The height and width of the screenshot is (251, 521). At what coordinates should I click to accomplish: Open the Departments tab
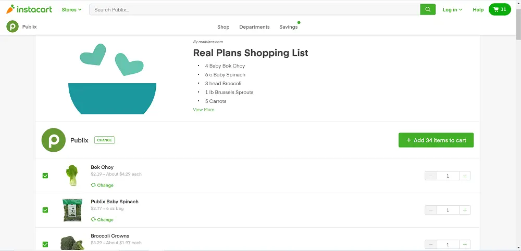click(255, 27)
